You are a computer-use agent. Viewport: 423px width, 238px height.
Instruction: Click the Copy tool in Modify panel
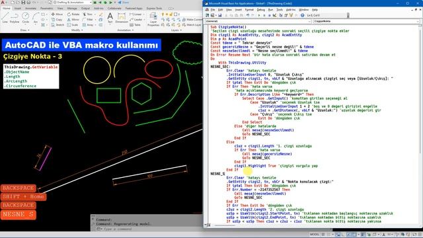point(57,19)
